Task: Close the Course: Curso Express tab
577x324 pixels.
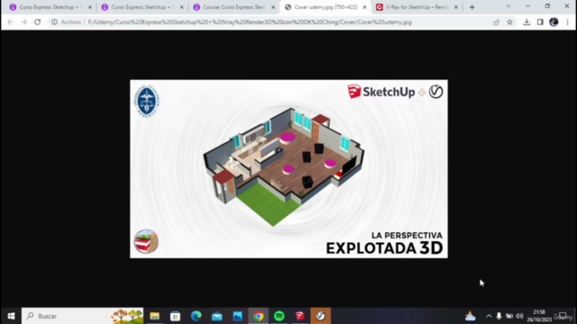Action: click(273, 7)
